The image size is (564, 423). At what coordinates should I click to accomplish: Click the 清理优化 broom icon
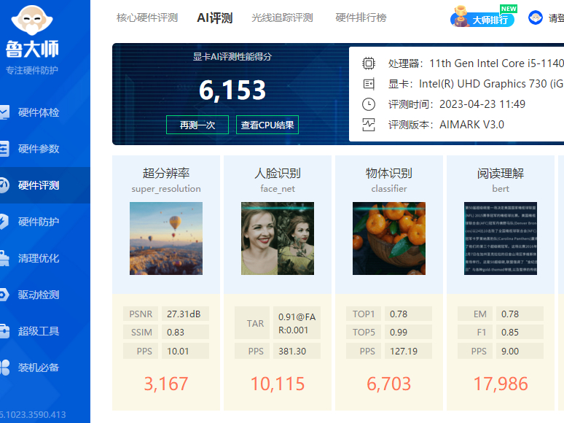tap(4, 258)
